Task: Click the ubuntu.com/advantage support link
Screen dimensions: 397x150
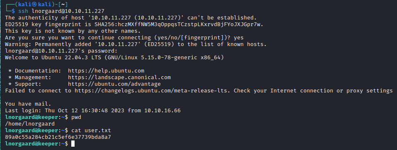Action: pyautogui.click(x=114, y=84)
